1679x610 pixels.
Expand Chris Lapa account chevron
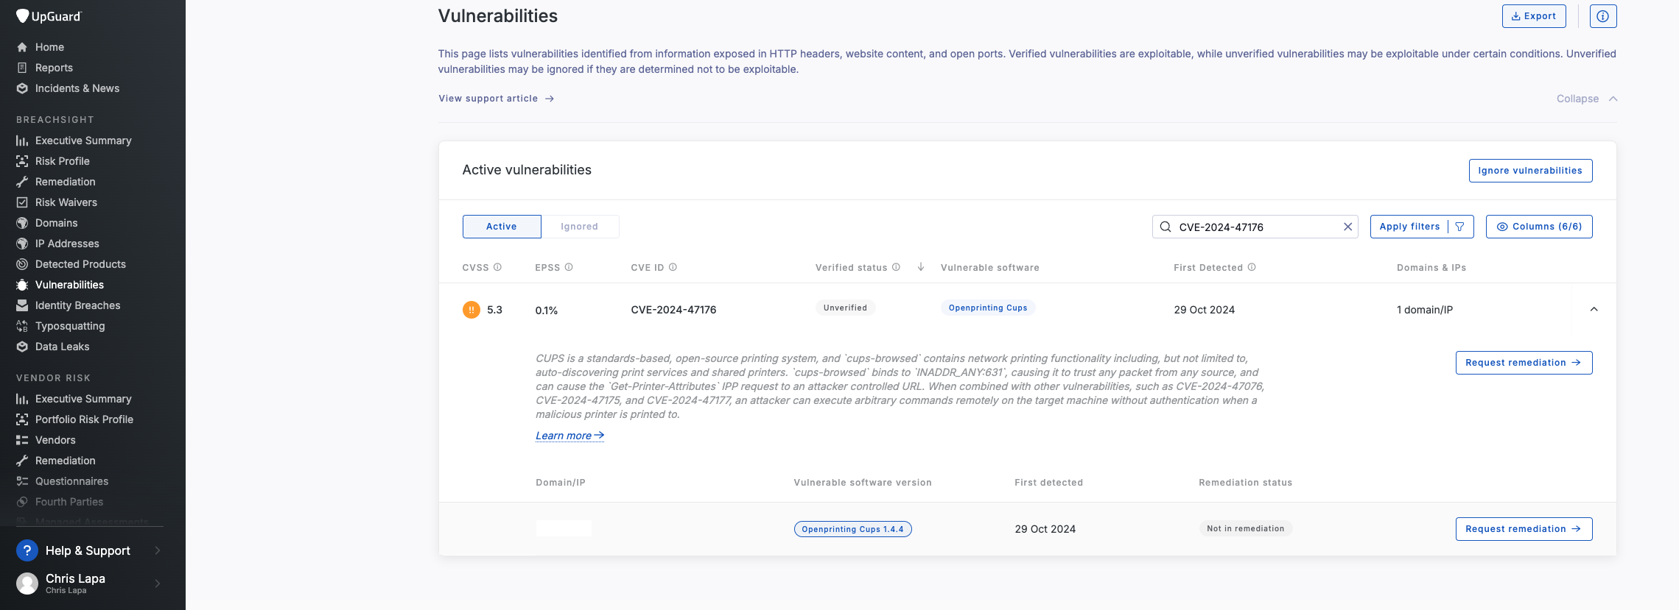157,584
